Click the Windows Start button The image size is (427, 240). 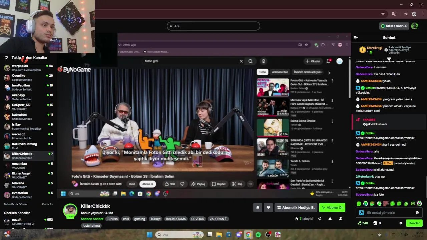(x=149, y=235)
